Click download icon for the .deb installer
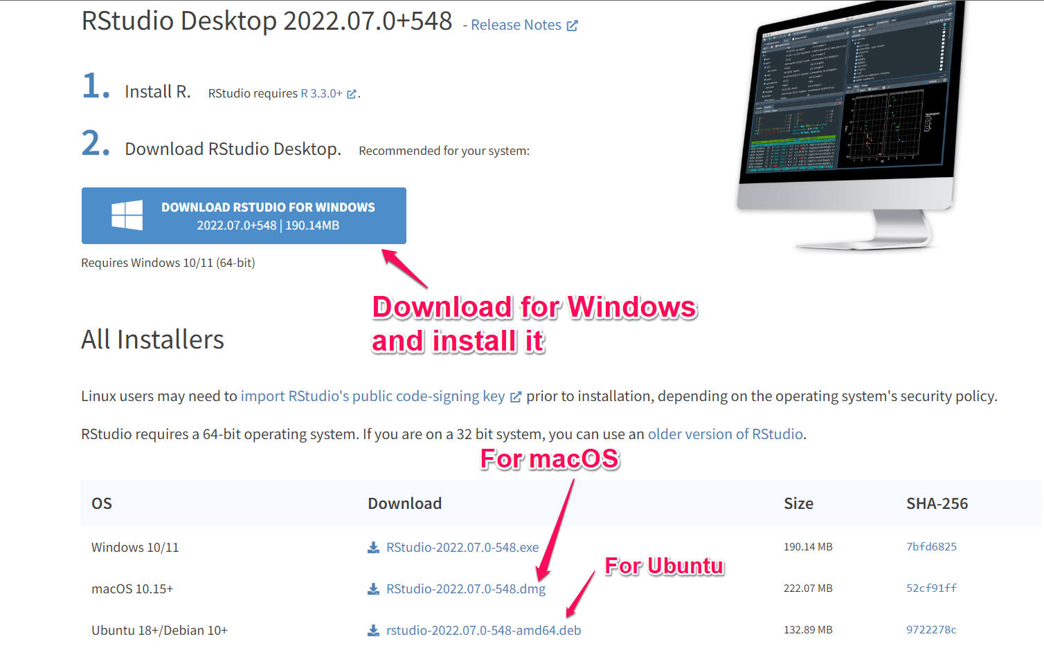Screen dimensions: 1044x650 373,631
